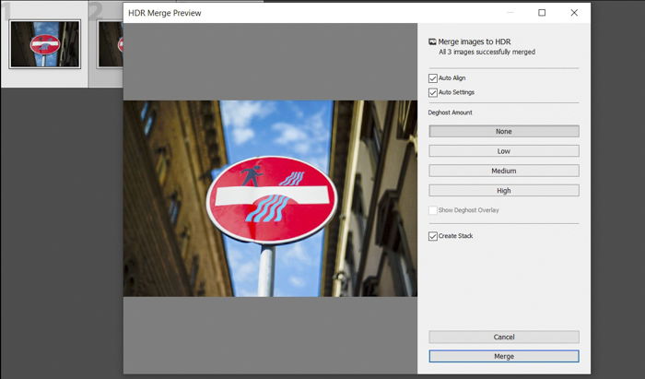
Task: Maximize the HDR Merge Preview dialog
Action: [x=542, y=13]
